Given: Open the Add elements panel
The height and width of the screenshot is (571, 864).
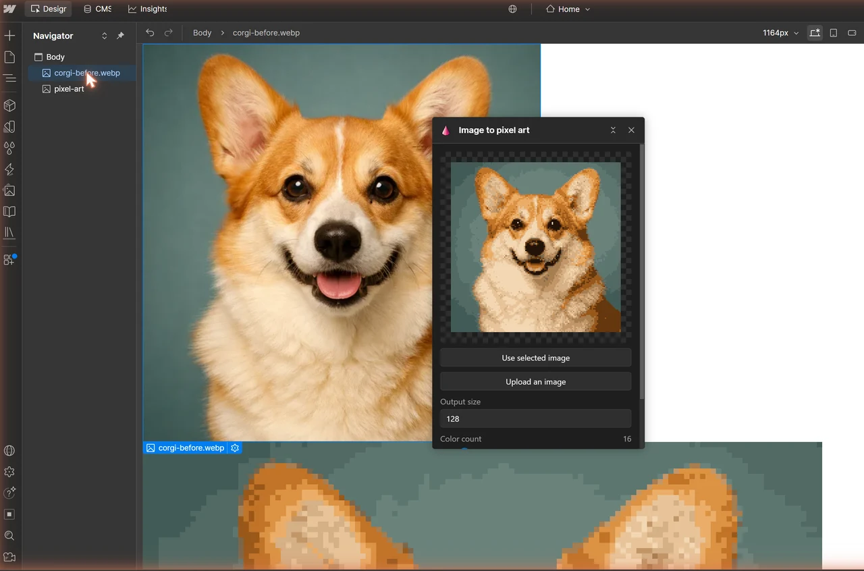Looking at the screenshot, I should (x=9, y=36).
